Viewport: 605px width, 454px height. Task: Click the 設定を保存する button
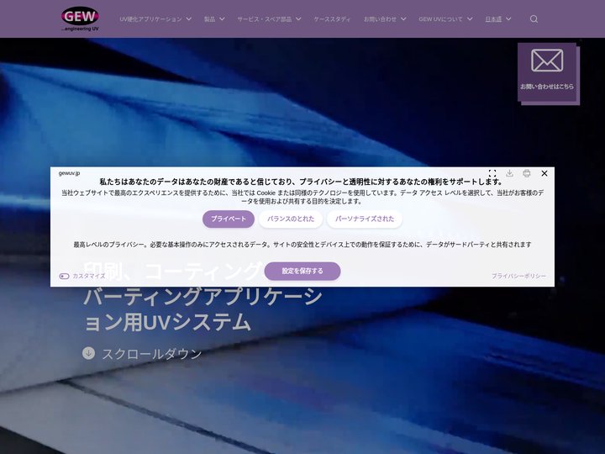click(x=302, y=271)
